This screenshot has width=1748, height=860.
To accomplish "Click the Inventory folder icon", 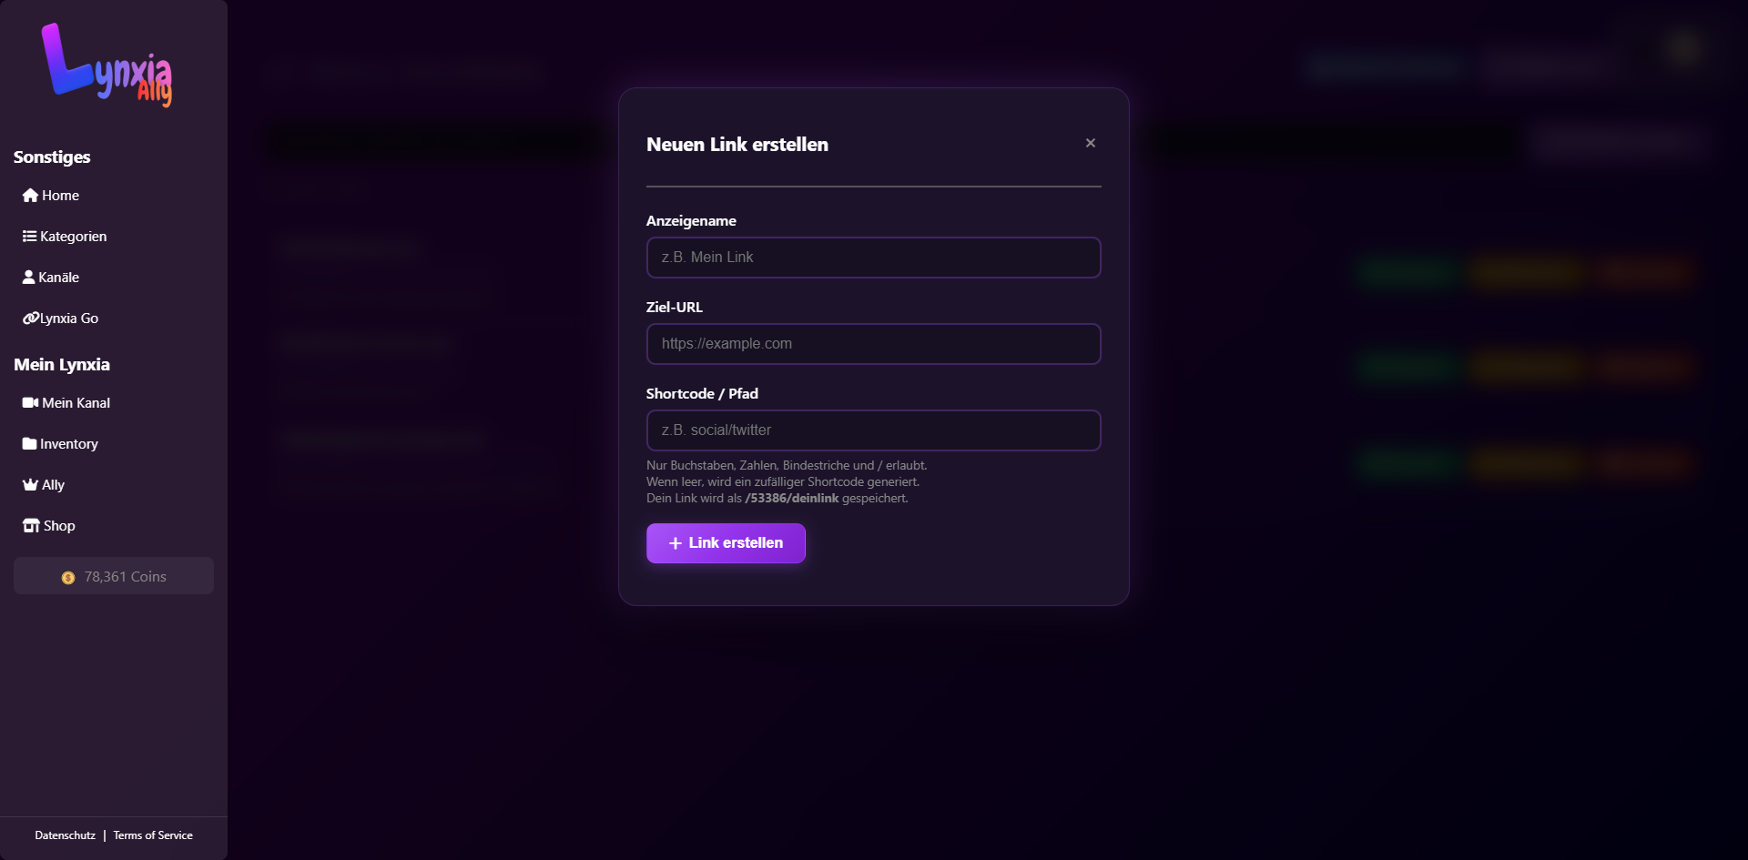I will click(x=29, y=444).
